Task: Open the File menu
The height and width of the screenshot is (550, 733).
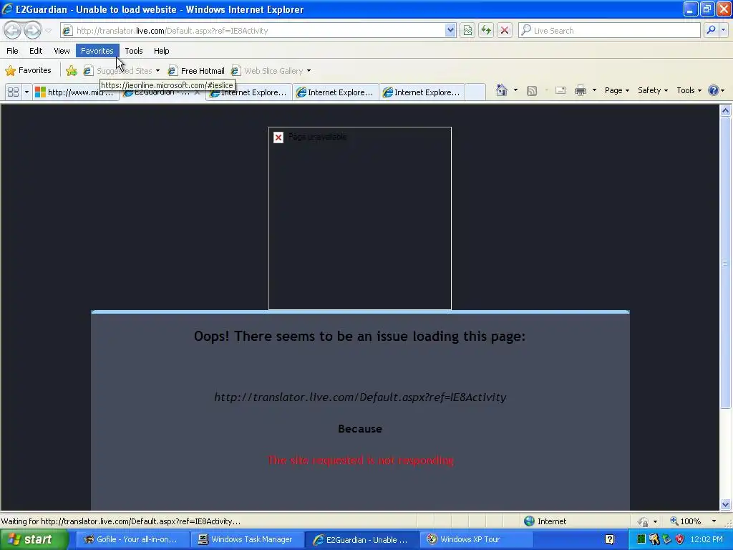Action: [x=12, y=51]
